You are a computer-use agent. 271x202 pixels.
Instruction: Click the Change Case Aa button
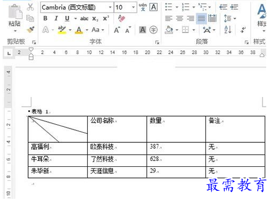click(95, 30)
